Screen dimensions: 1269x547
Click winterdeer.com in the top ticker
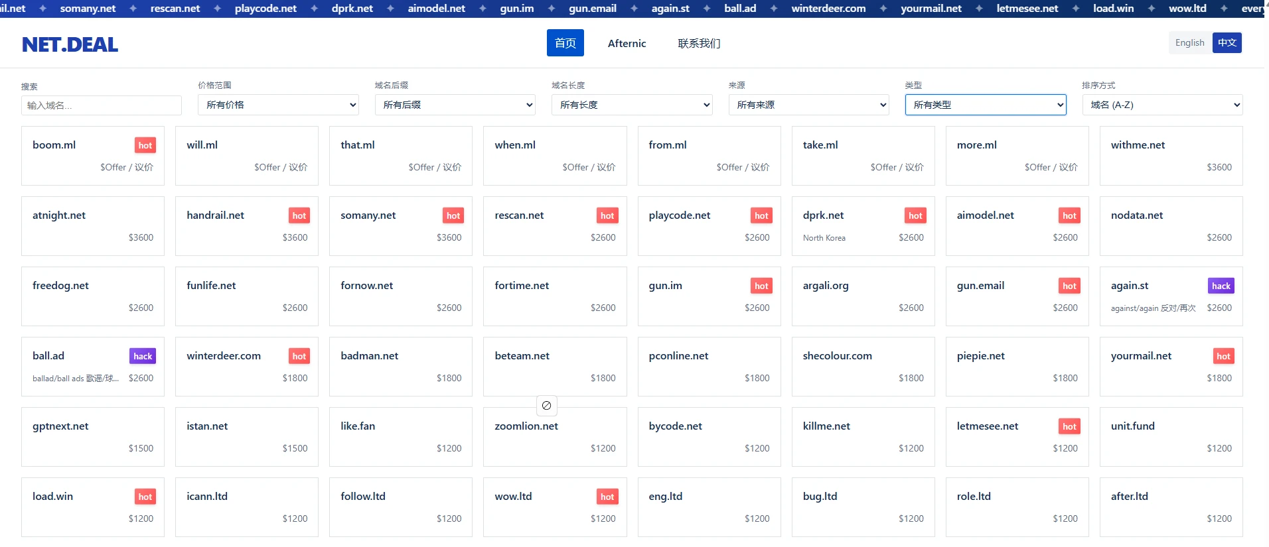point(828,9)
